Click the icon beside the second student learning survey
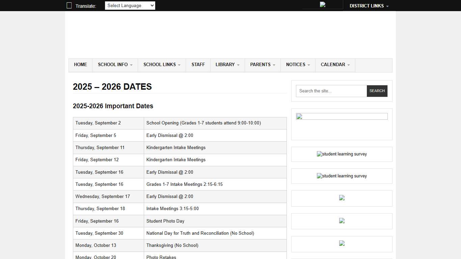This screenshot has width=461, height=259. (319, 176)
